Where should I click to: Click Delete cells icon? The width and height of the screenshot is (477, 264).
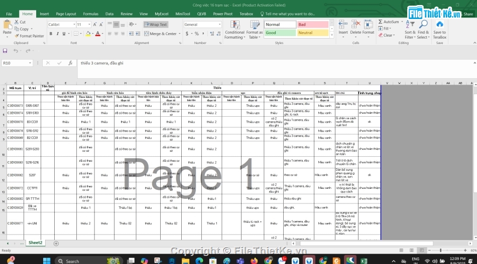[x=355, y=25]
